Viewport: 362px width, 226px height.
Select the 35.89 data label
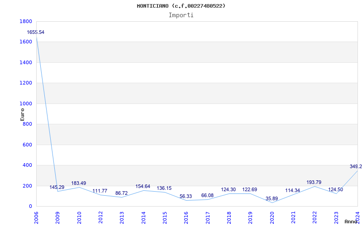tap(272, 198)
